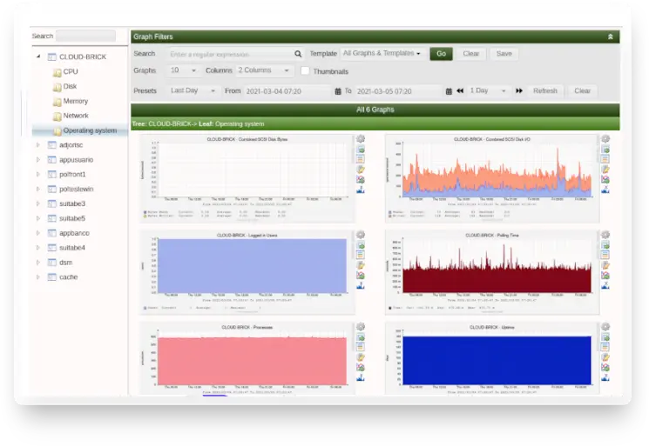Collapse Graph Filters panel with double chevron
The image size is (649, 446).
pos(610,37)
